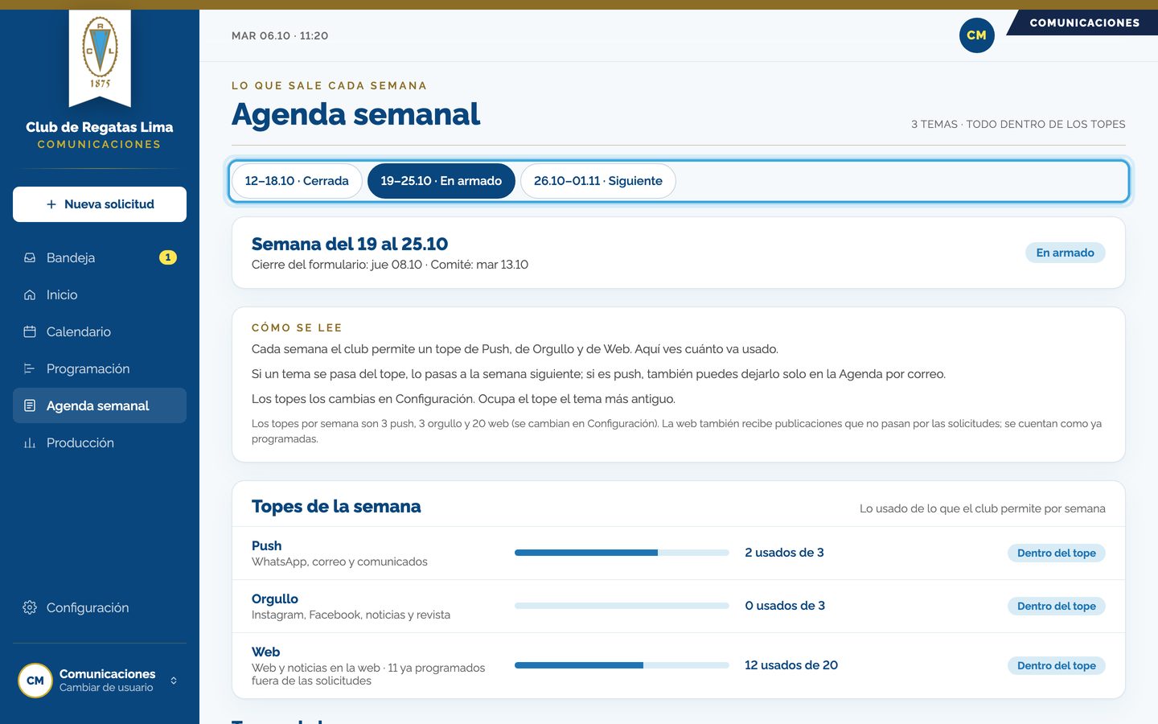Viewport: 1158px width, 724px height.
Task: Click the text "12 usados de 20"
Action: [x=791, y=665]
